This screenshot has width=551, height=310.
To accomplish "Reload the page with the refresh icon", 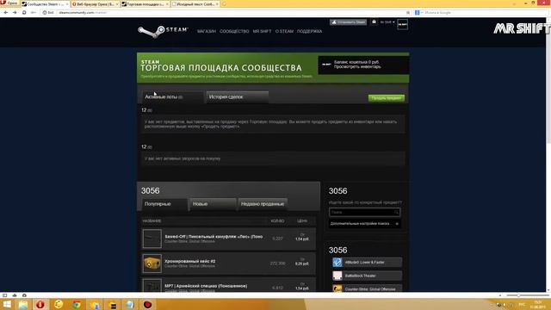I will [x=24, y=13].
